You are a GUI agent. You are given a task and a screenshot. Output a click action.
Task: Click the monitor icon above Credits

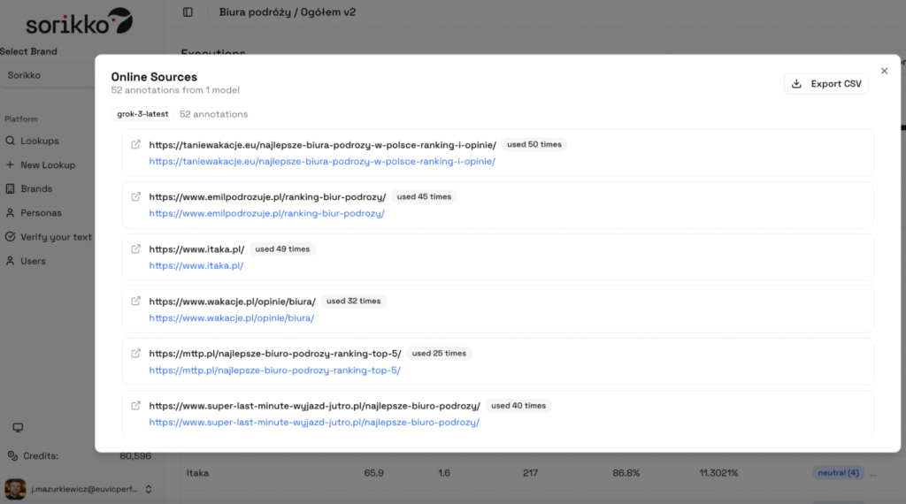[x=18, y=428]
